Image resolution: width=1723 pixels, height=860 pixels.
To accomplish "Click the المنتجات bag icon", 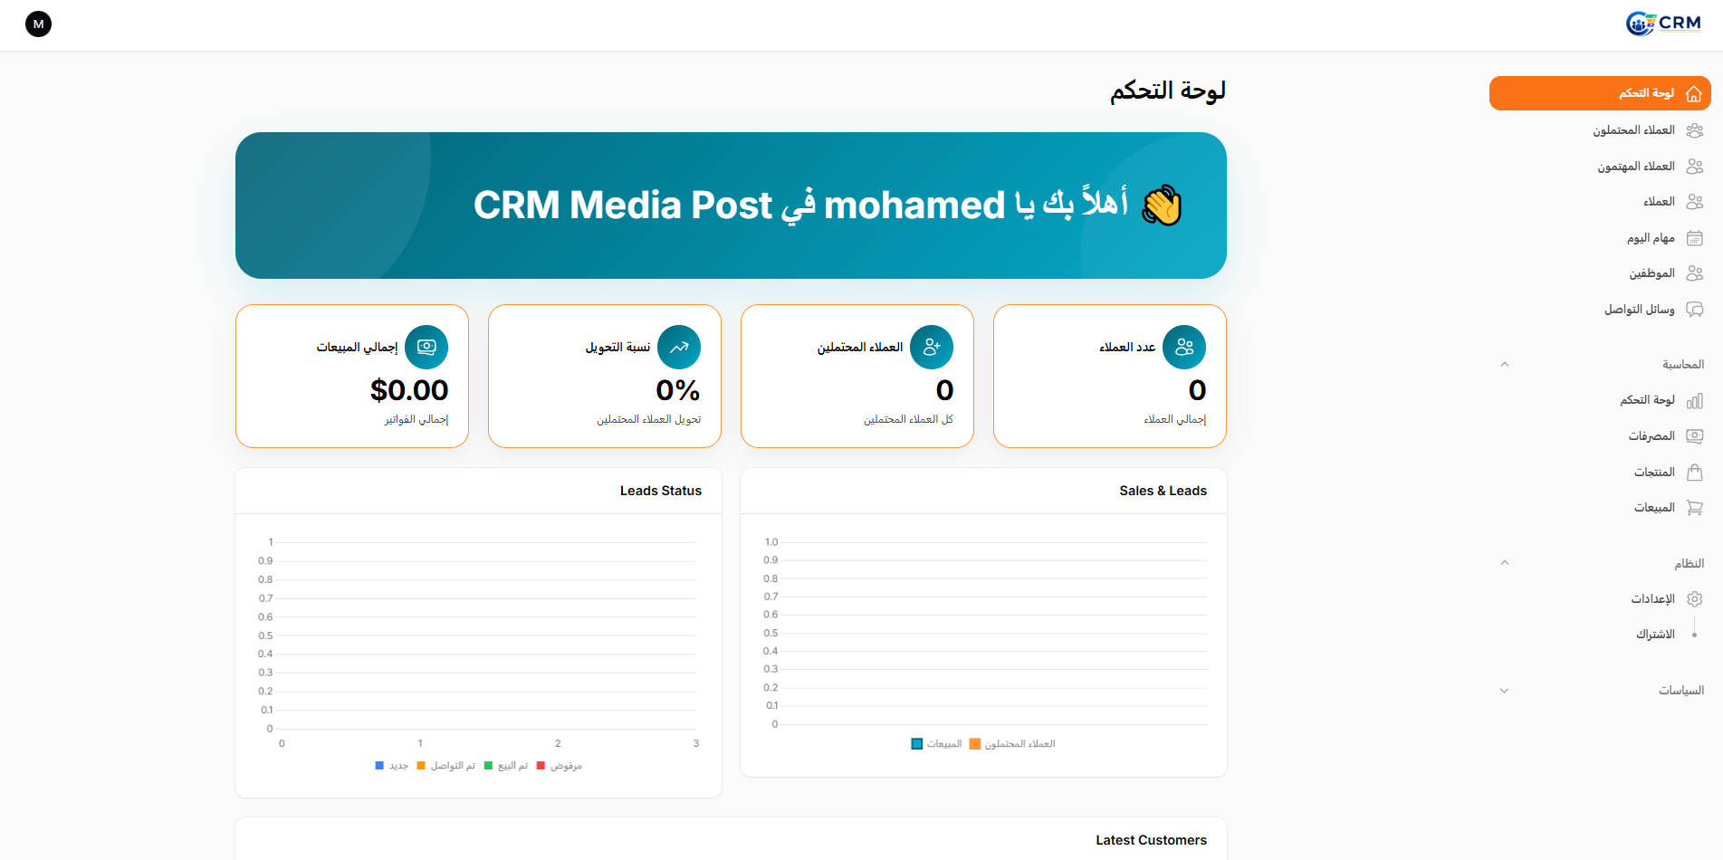I will click(1695, 472).
